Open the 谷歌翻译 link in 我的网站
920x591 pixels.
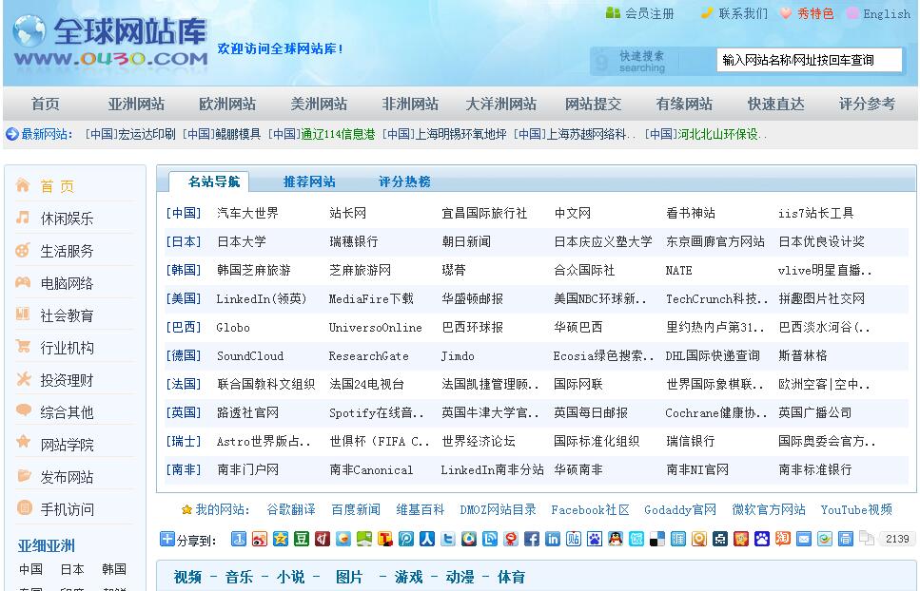(291, 509)
